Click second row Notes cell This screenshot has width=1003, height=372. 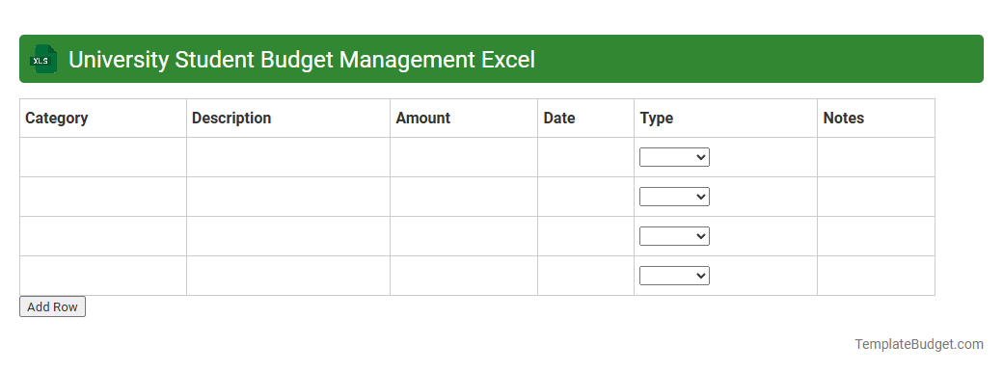coord(877,197)
